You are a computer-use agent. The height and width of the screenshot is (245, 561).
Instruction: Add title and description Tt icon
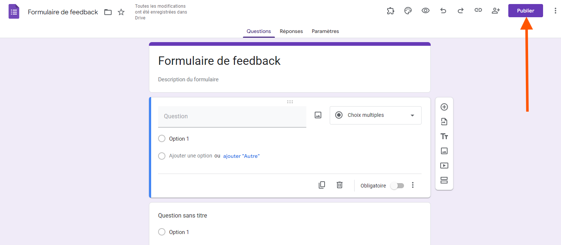point(444,136)
